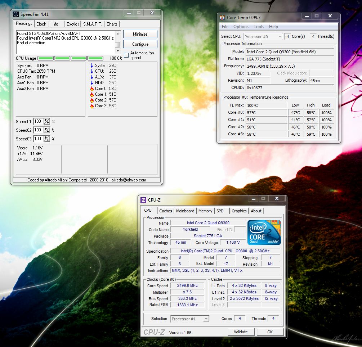The width and height of the screenshot is (362, 347).
Task: Click the Frequency 2499.70MHz field in Core Temp
Action: point(290,66)
